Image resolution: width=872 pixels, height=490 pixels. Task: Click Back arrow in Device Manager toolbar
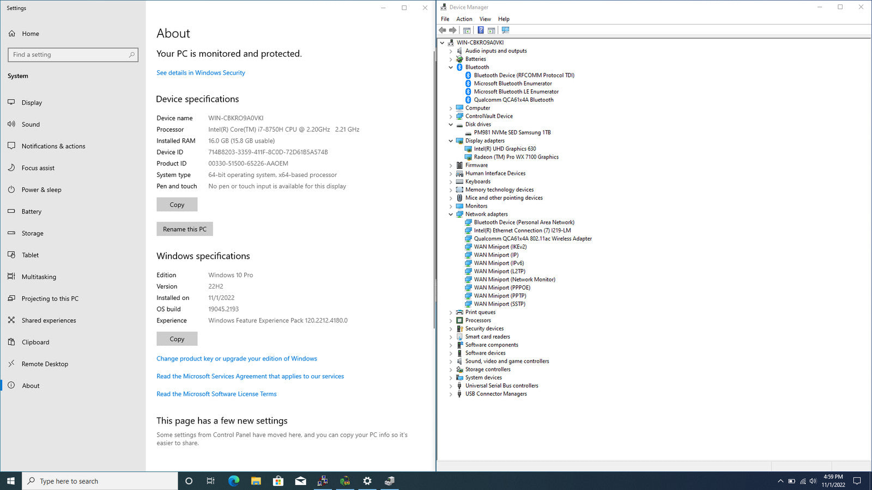coord(443,30)
